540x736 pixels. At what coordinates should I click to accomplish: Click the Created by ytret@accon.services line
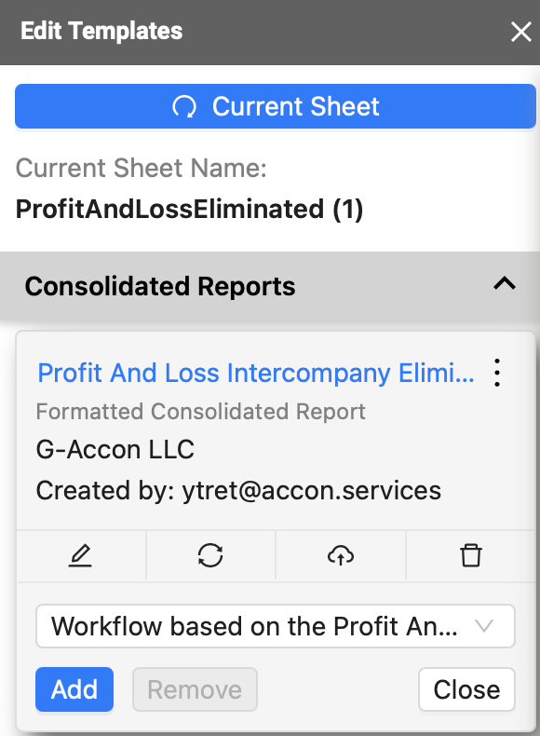click(238, 490)
